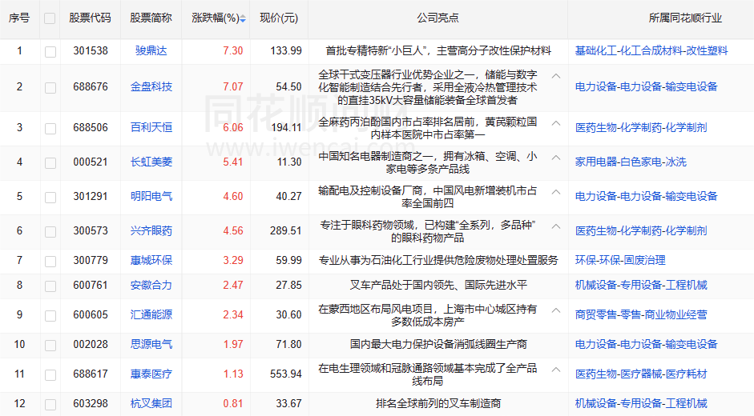The width and height of the screenshot is (754, 416).
Task: Click the 序号 column header
Action: click(19, 18)
